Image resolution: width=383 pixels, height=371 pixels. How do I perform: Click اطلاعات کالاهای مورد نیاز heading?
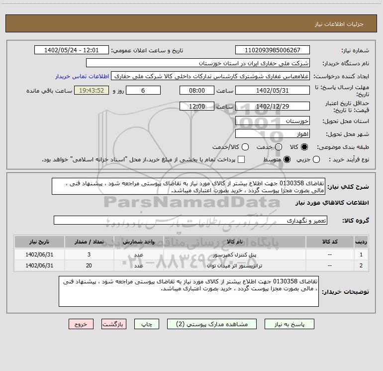[332, 203]
